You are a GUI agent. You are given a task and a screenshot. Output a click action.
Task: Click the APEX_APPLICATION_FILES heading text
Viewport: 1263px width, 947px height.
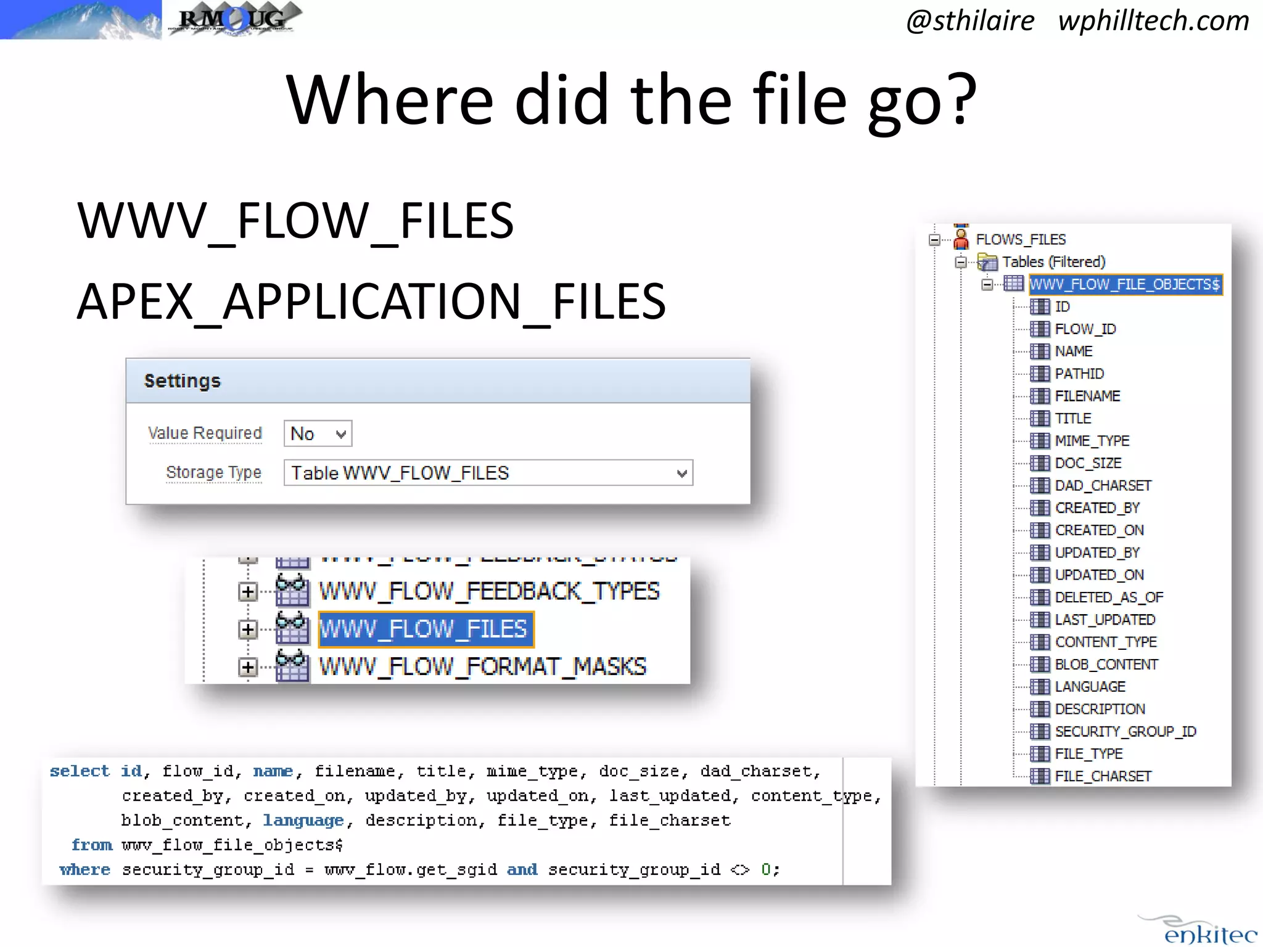[x=371, y=301]
